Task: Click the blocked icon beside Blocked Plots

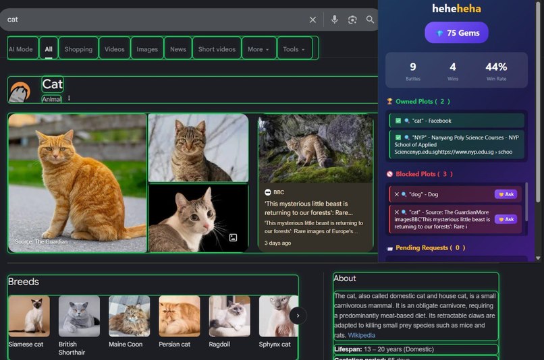Action: [389, 174]
